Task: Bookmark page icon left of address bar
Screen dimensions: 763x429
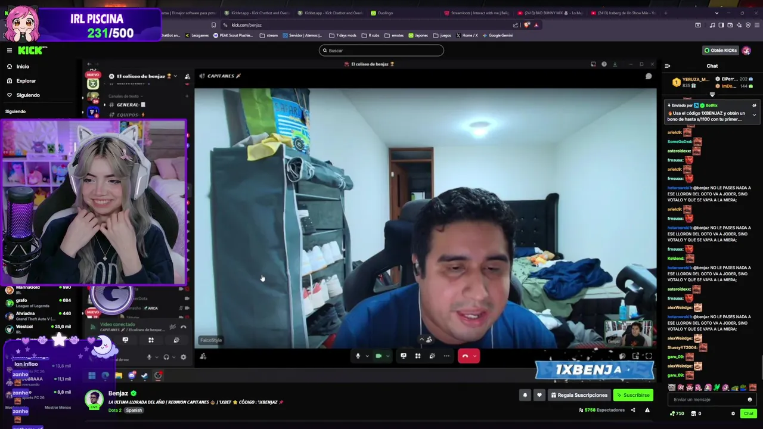Action: [213, 25]
